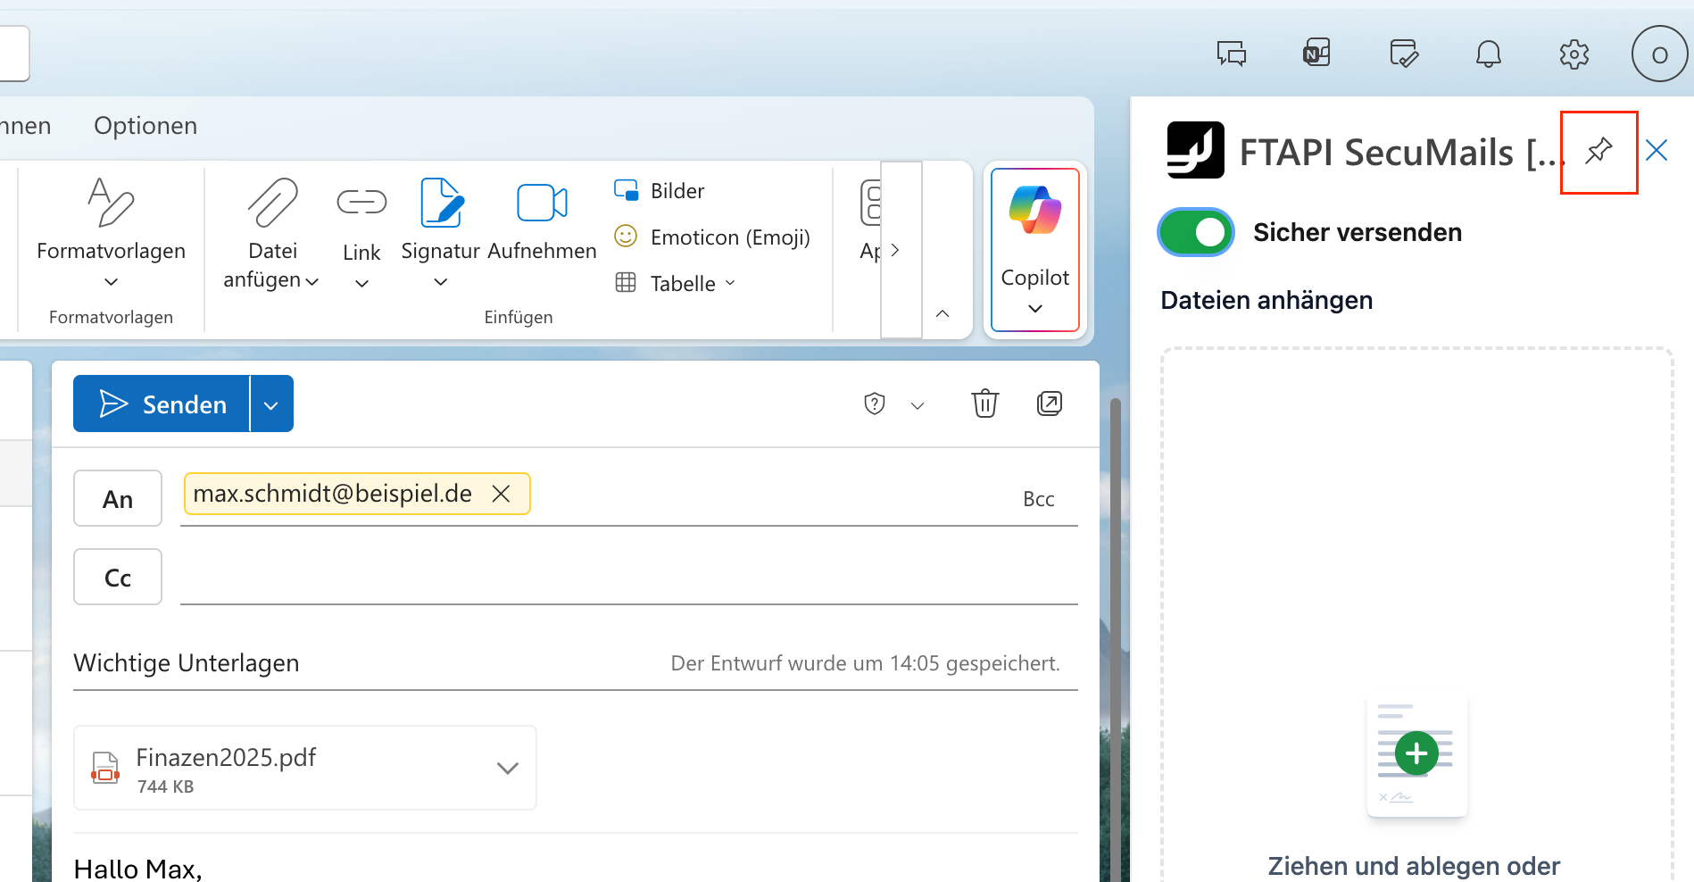This screenshot has height=882, width=1694.
Task: Click the add-file plus icon
Action: (1416, 753)
